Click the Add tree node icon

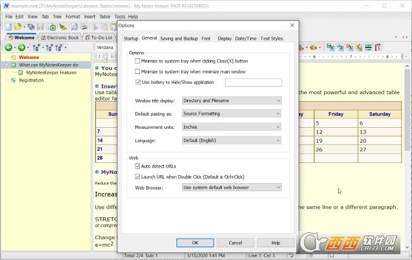(x=36, y=47)
